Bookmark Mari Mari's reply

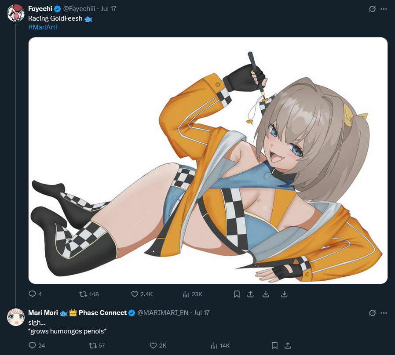point(274,345)
